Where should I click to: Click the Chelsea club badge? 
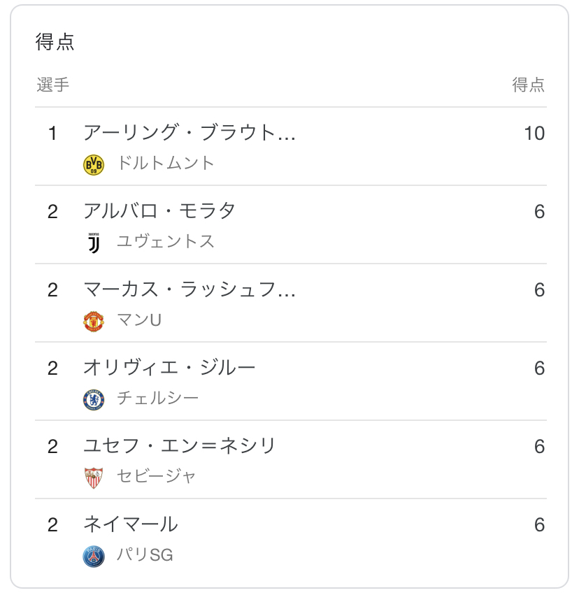point(94,399)
